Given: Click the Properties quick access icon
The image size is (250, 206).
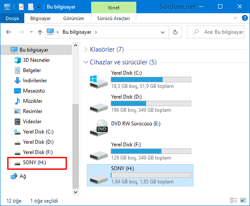Looking at the screenshot, I should (21, 7).
